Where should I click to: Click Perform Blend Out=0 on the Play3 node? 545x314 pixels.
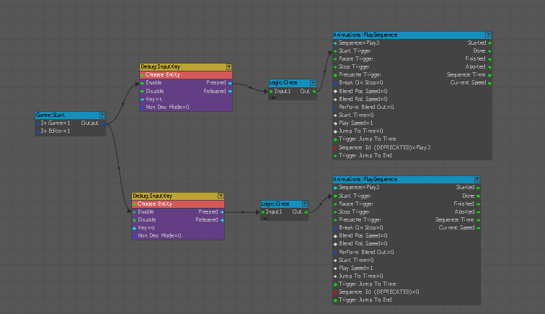[364, 107]
